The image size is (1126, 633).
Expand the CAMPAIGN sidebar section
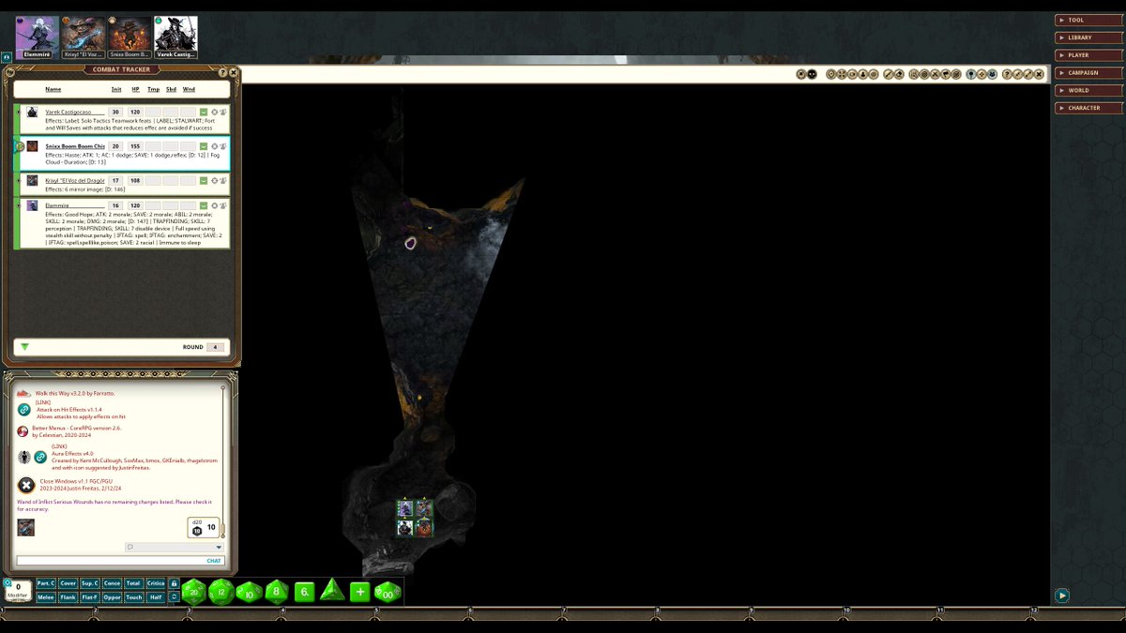tap(1087, 72)
